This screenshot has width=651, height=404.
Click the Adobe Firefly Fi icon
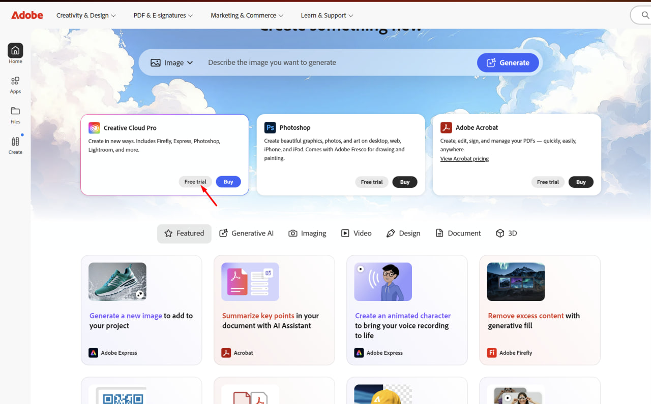point(492,353)
